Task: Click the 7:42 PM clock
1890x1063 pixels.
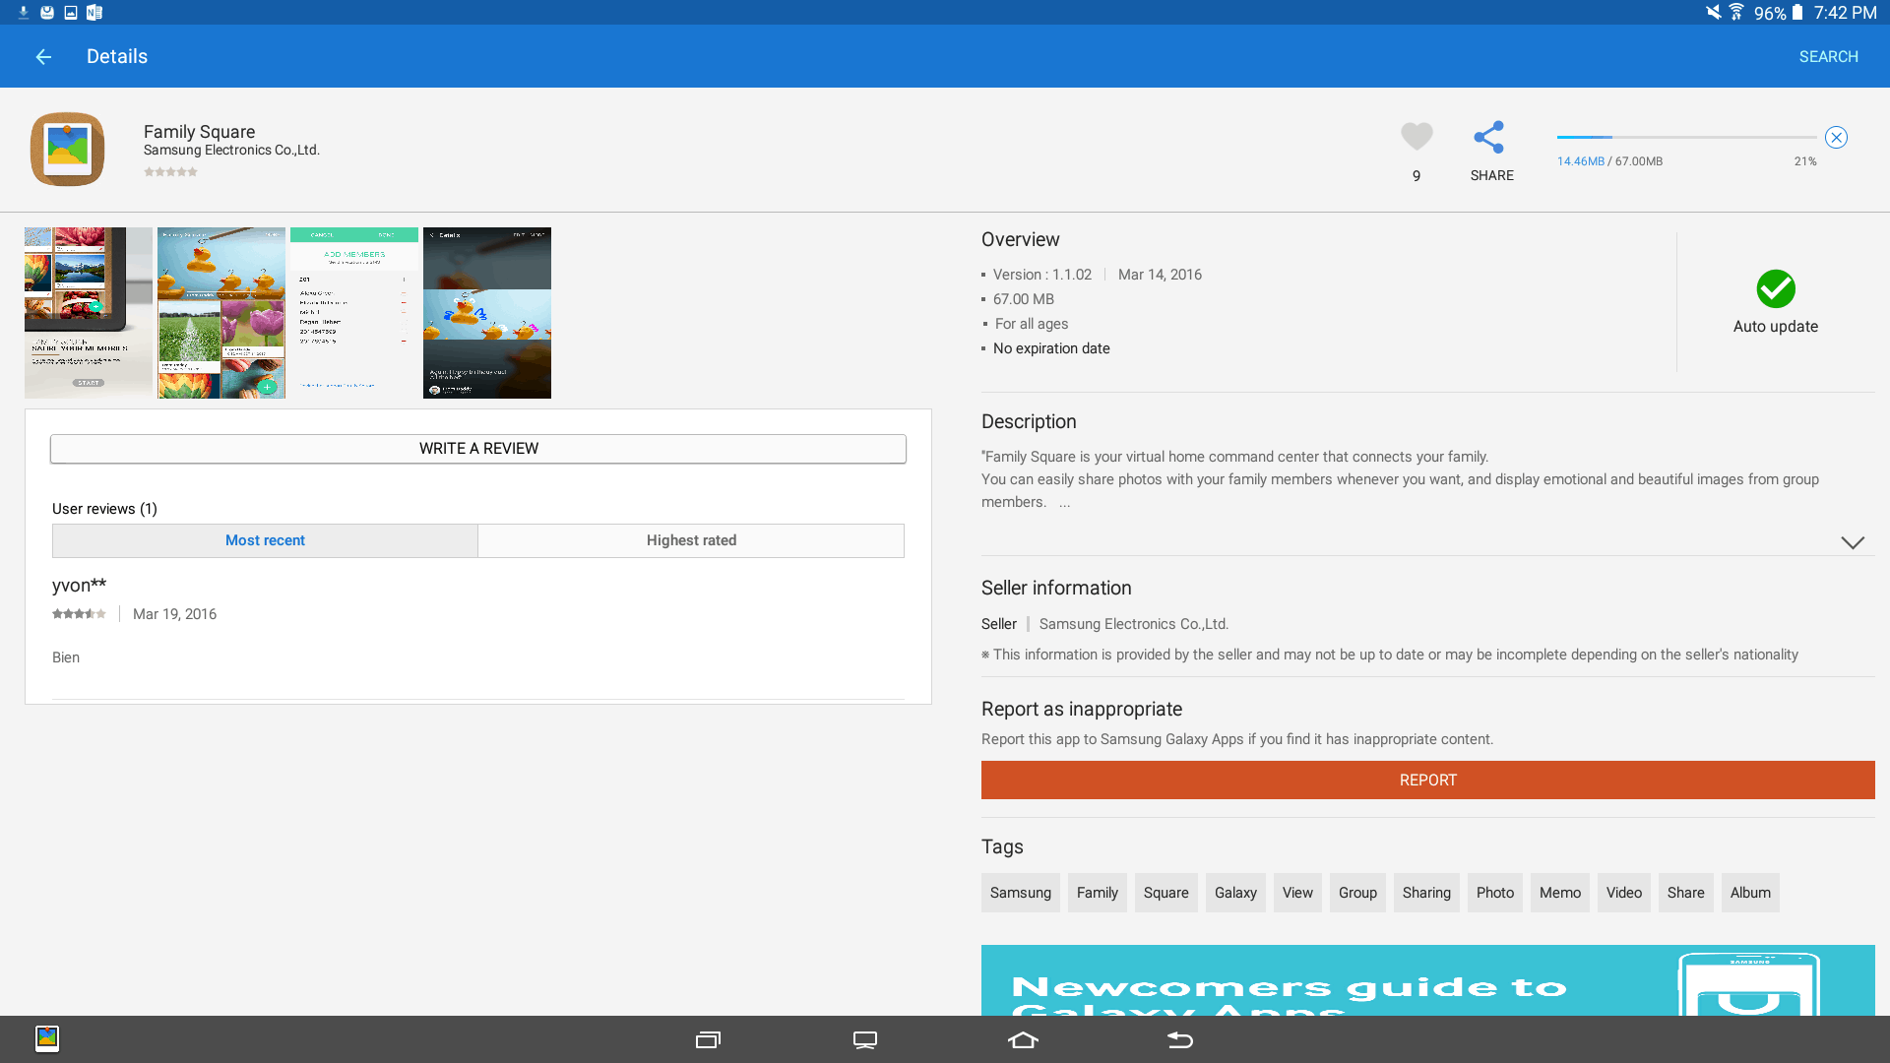Action: (x=1846, y=13)
